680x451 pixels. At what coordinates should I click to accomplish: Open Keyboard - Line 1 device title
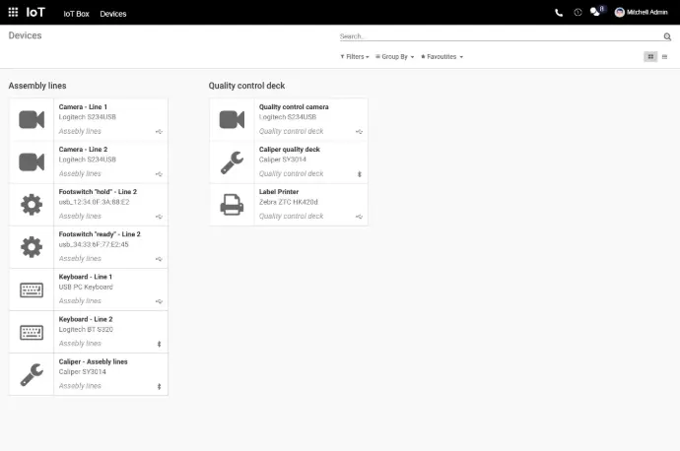coord(86,277)
